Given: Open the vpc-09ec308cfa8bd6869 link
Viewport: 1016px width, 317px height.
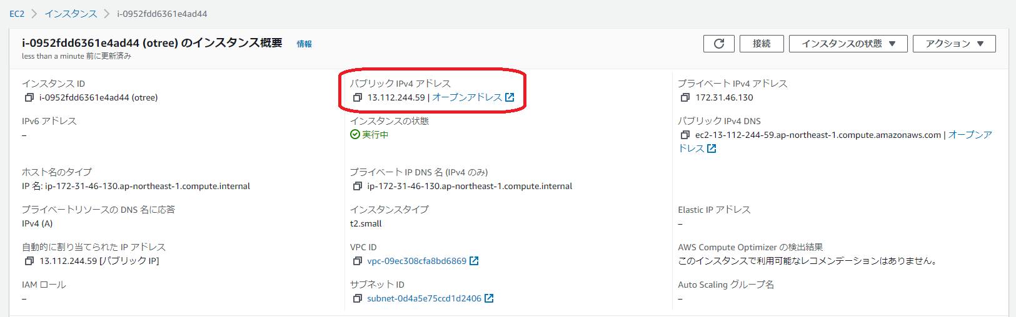Looking at the screenshot, I should point(417,261).
